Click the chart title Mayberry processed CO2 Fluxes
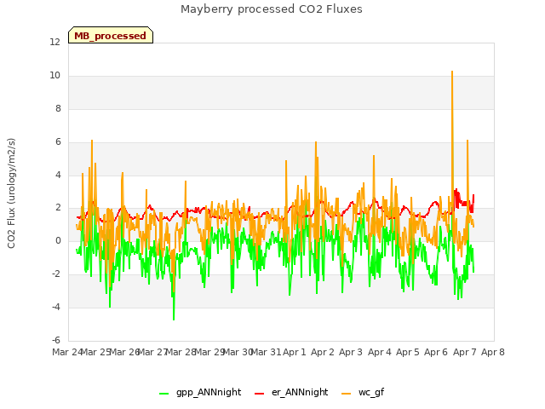This screenshot has width=545, height=409. point(272,9)
